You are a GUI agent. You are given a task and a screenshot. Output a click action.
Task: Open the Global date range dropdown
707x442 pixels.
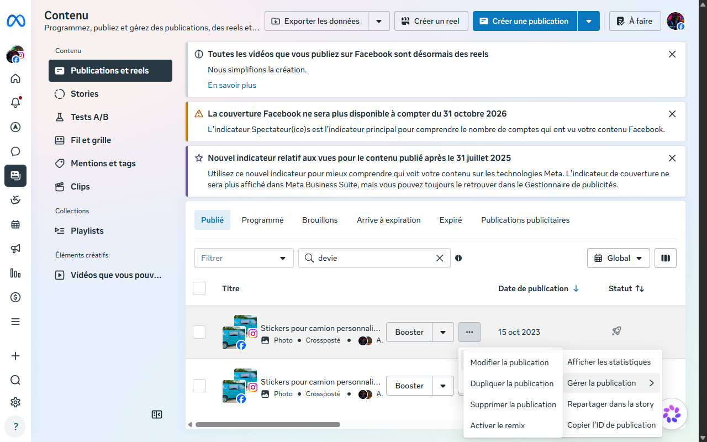point(619,258)
